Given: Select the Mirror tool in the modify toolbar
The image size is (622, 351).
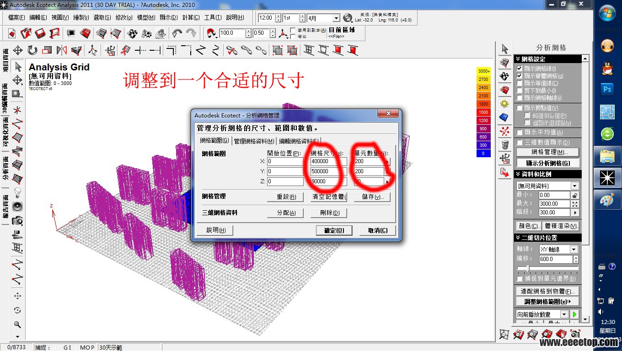Looking at the screenshot, I should pyautogui.click(x=62, y=50).
